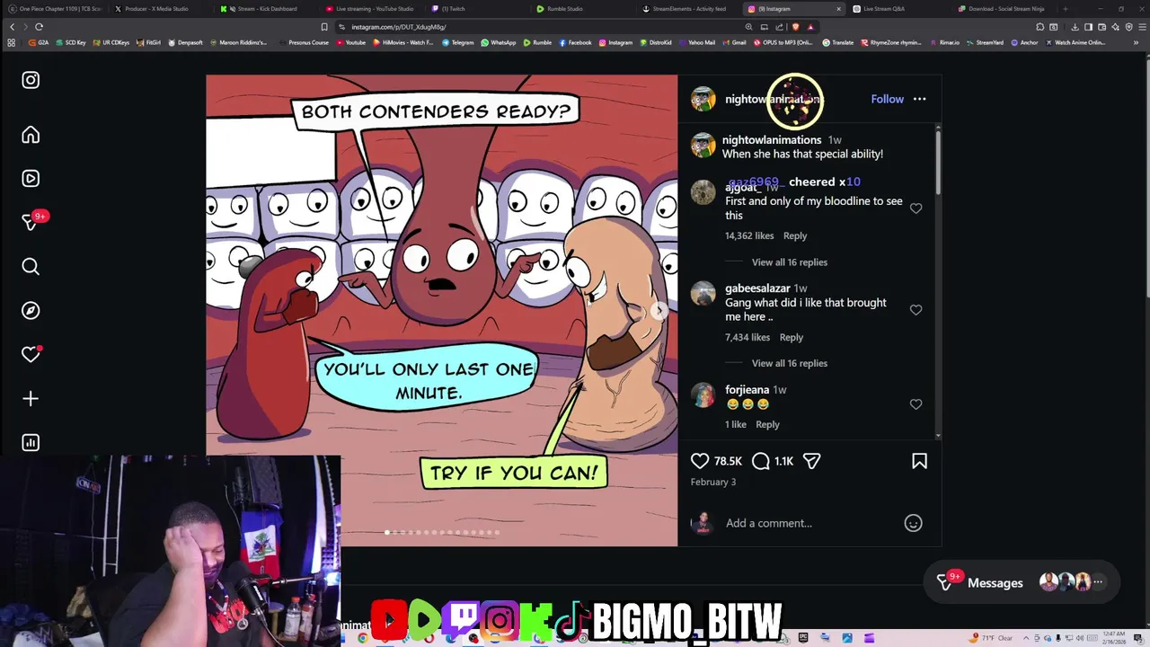Reload page with browser refresh button
This screenshot has height=647, width=1150.
tap(39, 27)
